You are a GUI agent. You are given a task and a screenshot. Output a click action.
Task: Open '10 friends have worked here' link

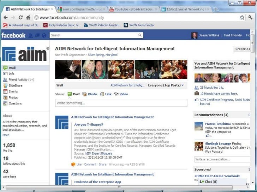tap(219, 94)
